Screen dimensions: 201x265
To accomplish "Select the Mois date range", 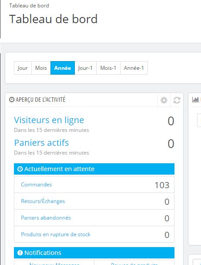I will tap(41, 68).
